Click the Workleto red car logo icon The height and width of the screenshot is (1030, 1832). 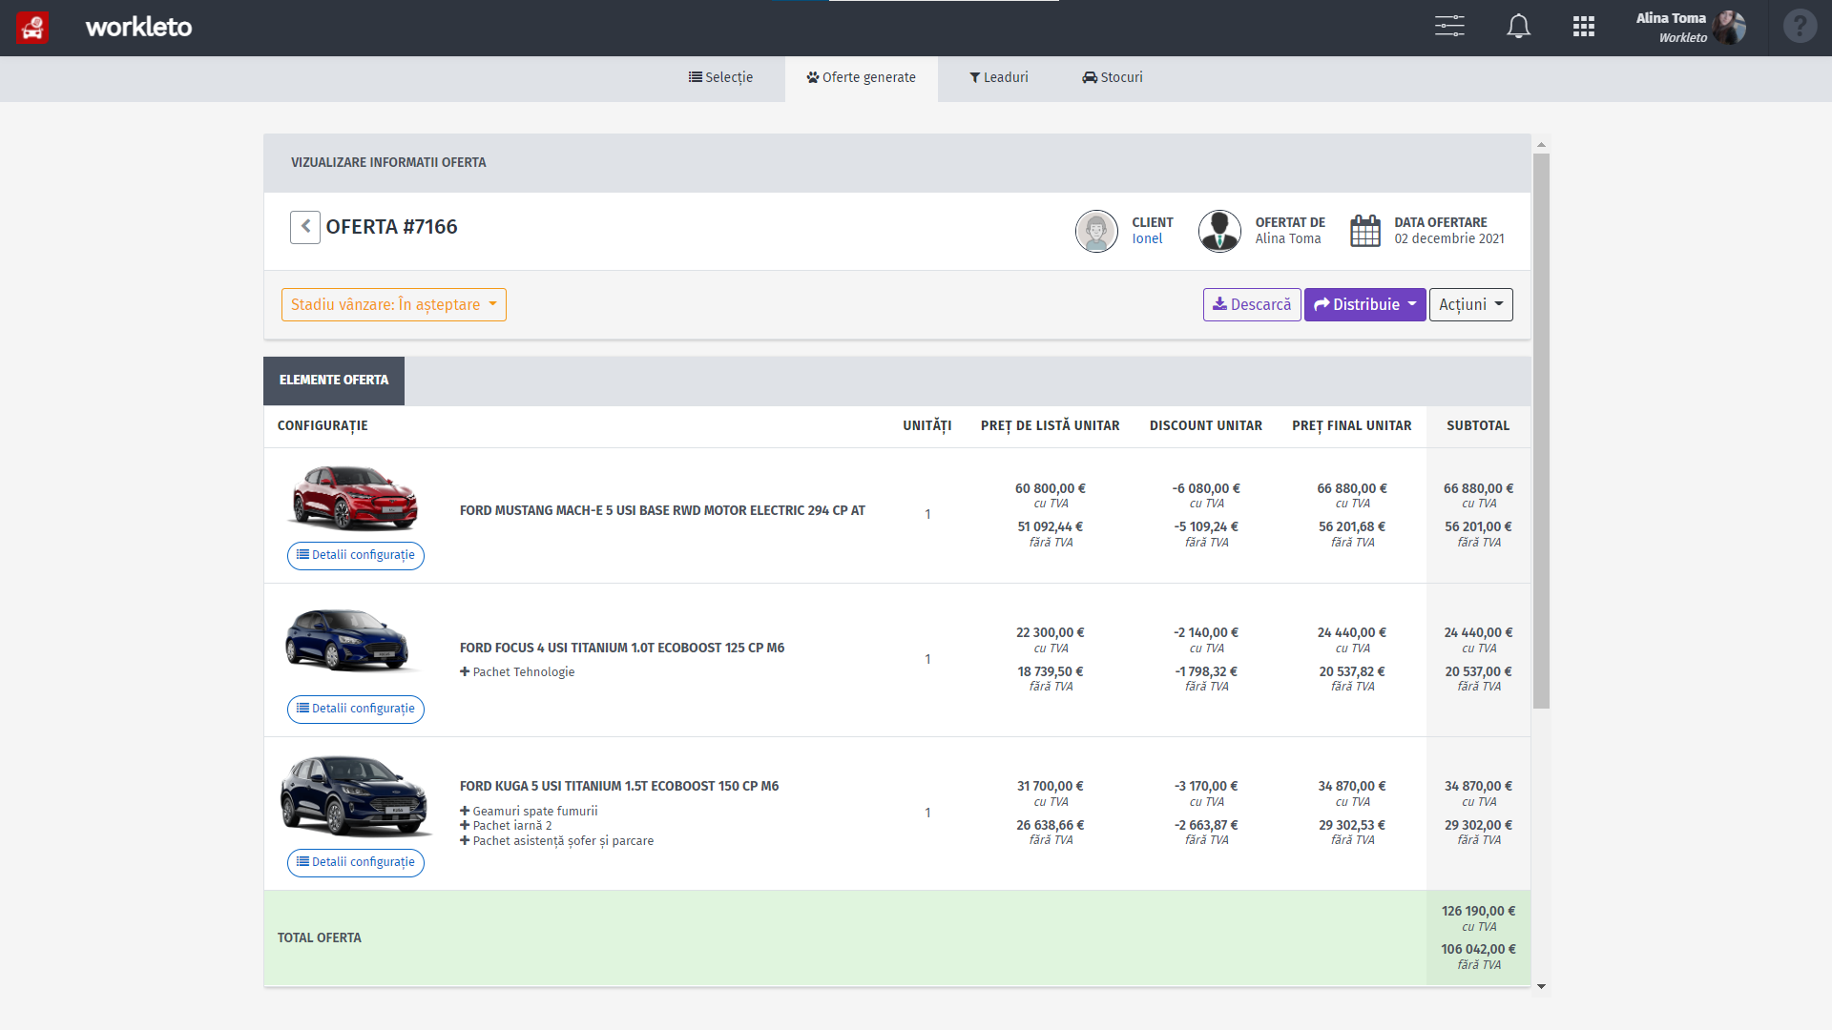point(32,27)
